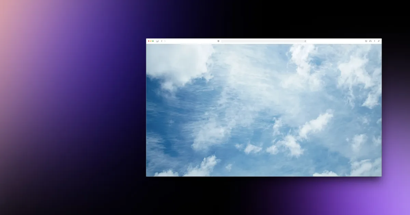The width and height of the screenshot is (410, 215).
Task: Close the browser window with the red button
Action: [149, 41]
